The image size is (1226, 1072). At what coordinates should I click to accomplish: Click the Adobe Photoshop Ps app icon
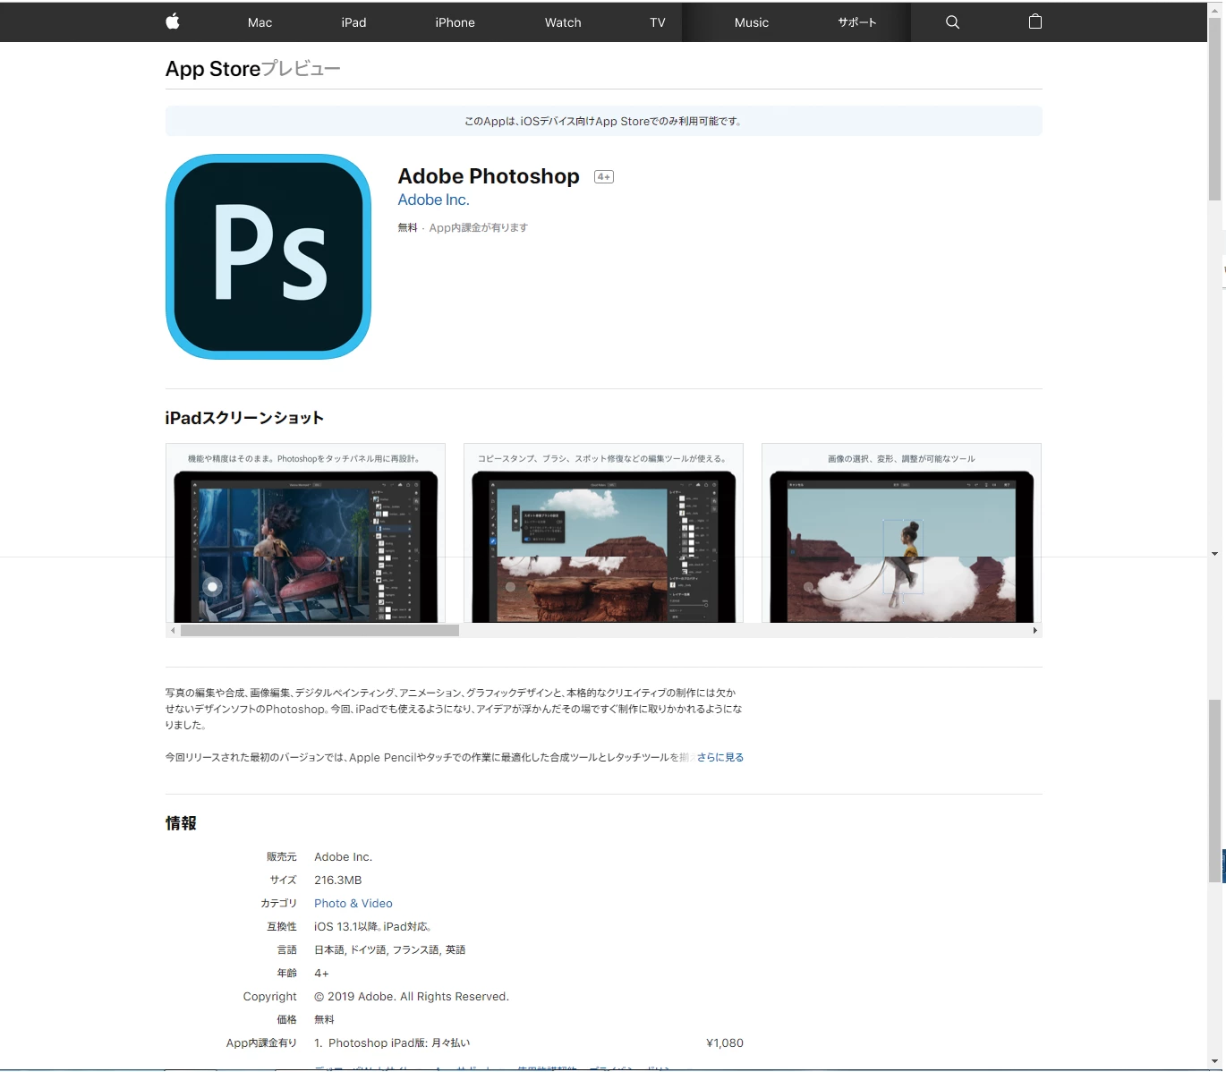click(268, 257)
